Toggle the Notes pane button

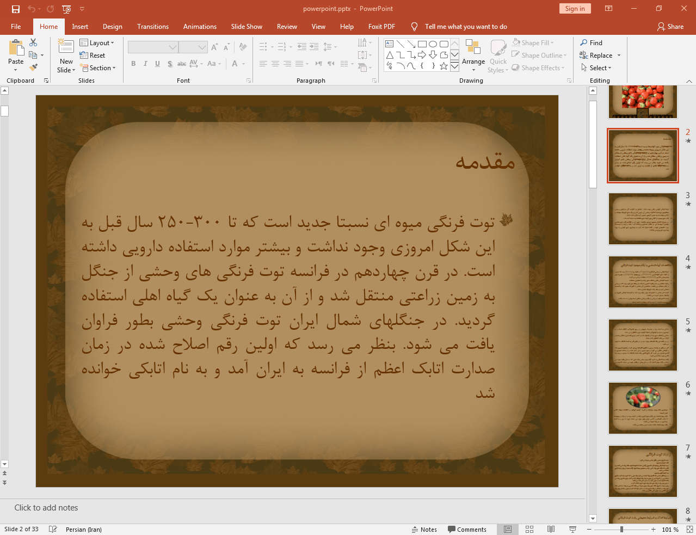click(x=424, y=529)
